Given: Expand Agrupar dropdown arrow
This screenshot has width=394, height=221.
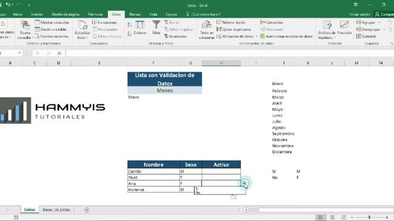Looking at the screenshot, I should point(379,23).
